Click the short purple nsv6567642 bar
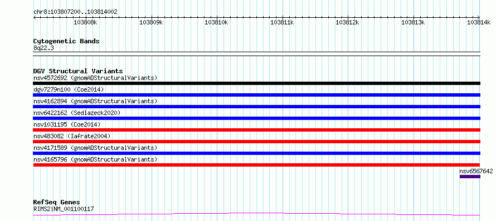Image resolution: width=496 pixels, height=221 pixels. (470, 177)
